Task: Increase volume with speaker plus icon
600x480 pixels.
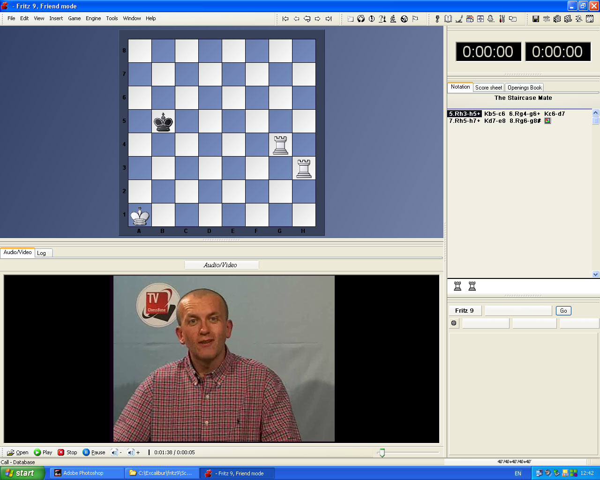Action: (x=134, y=452)
